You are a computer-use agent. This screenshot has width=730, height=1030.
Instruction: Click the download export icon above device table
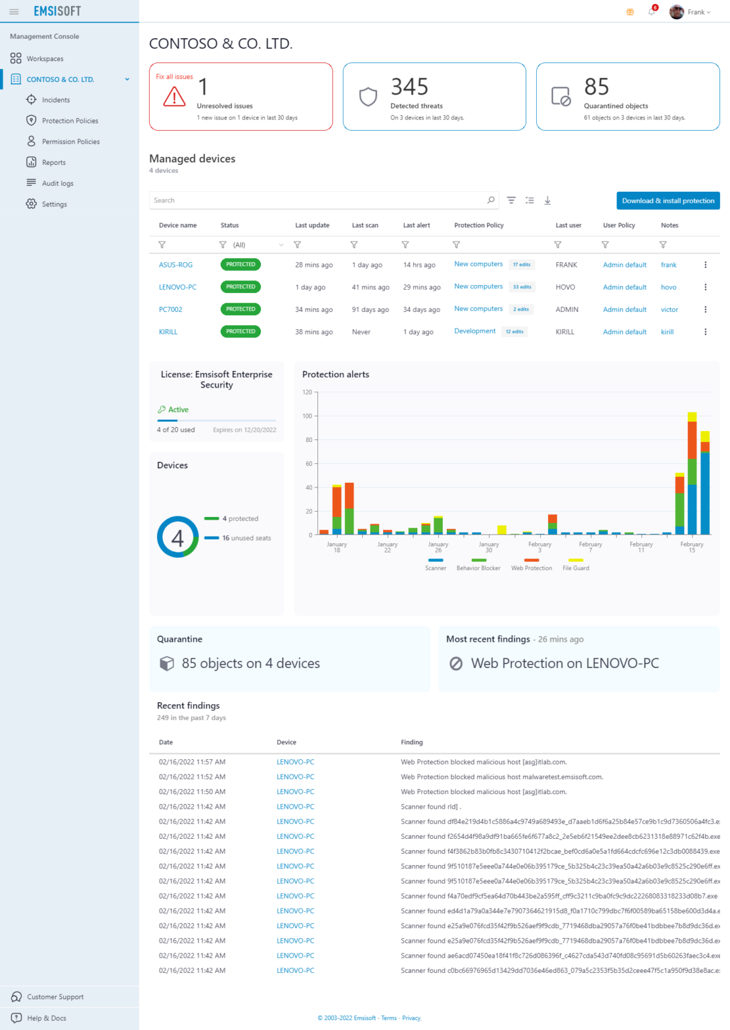click(548, 200)
